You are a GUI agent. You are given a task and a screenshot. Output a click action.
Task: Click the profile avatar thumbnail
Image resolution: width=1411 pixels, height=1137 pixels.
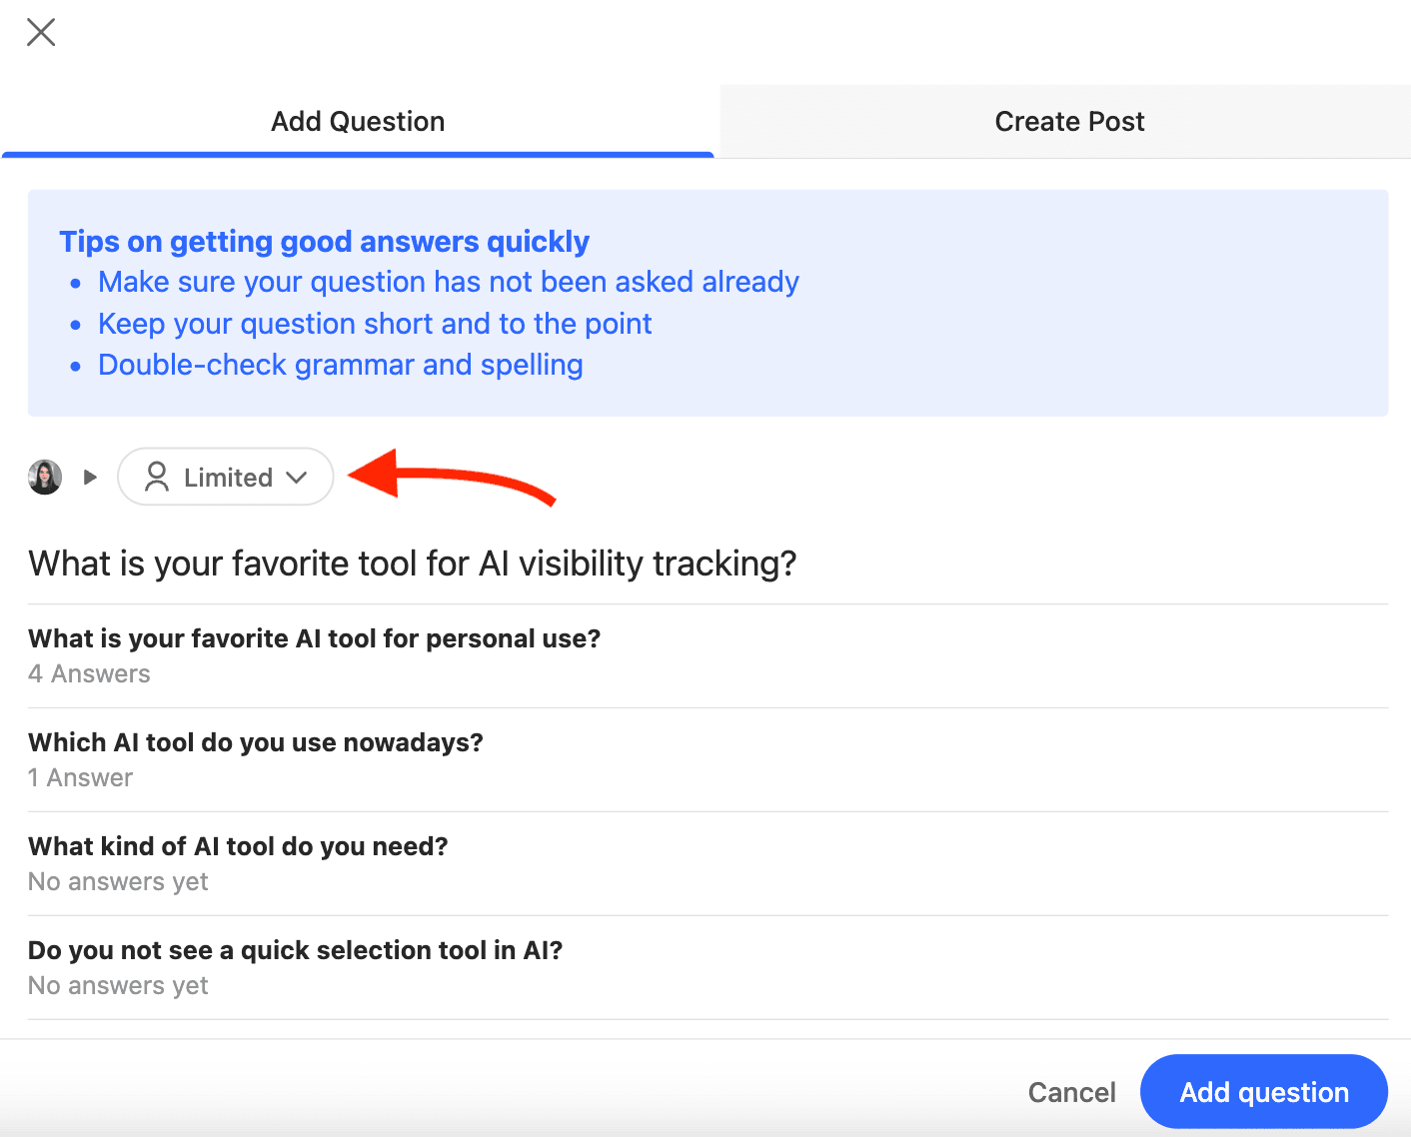click(x=45, y=477)
